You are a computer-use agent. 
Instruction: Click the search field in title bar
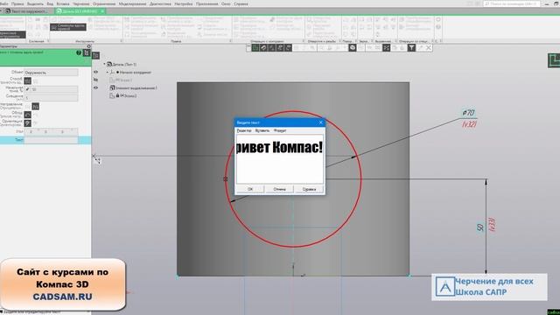[511, 3]
